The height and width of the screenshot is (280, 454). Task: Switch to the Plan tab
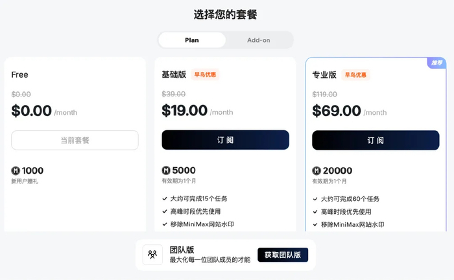(192, 40)
